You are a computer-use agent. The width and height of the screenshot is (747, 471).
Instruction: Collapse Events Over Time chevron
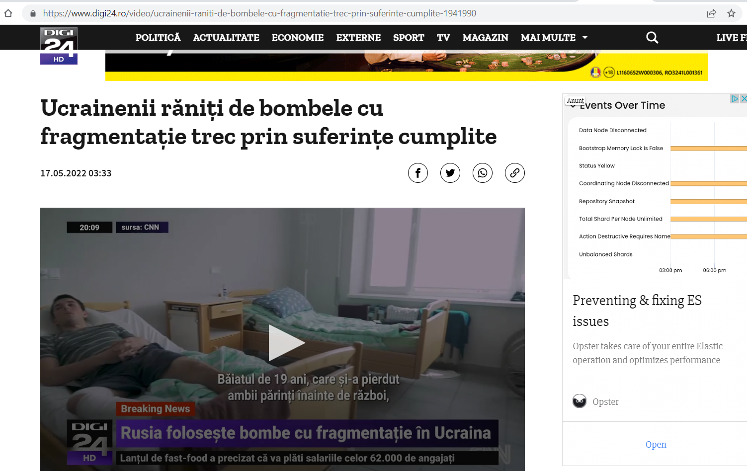[573, 106]
